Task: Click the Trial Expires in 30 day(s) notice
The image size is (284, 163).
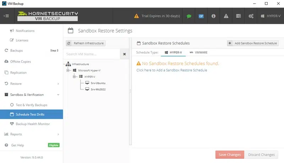Action: click(x=157, y=16)
